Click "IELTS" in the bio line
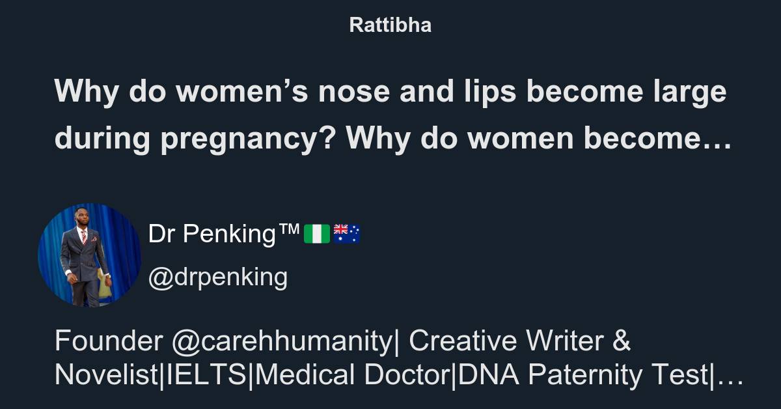The height and width of the screenshot is (409, 781). tap(206, 375)
